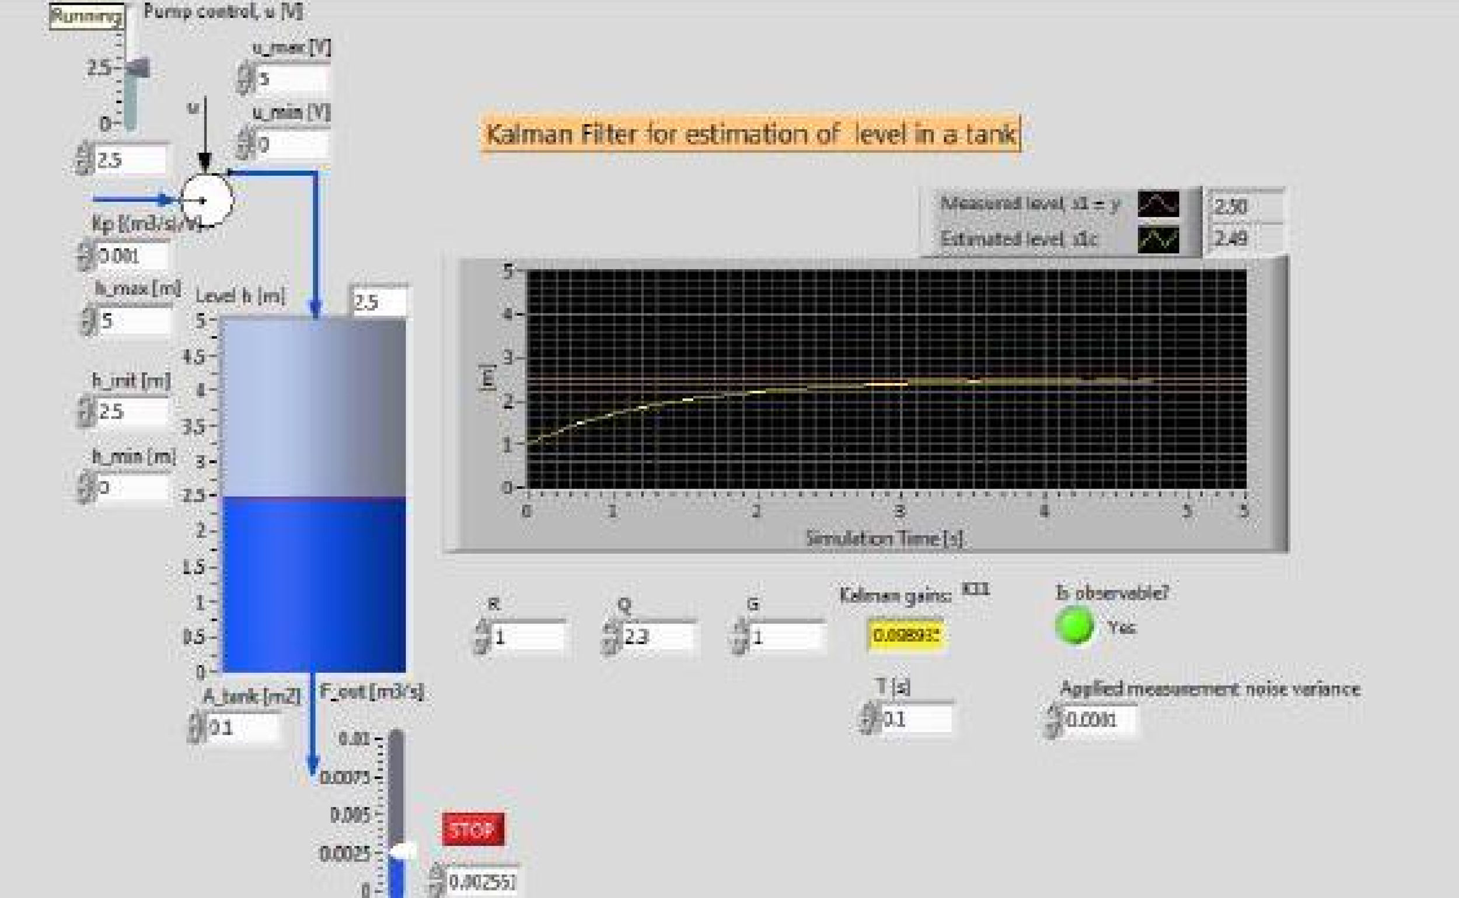Image resolution: width=1459 pixels, height=898 pixels.
Task: Click the Estimated level plot legend icon
Action: (1158, 239)
